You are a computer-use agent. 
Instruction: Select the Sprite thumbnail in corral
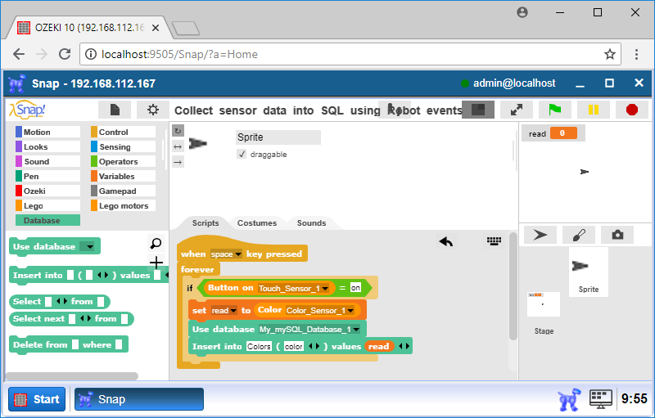588,272
